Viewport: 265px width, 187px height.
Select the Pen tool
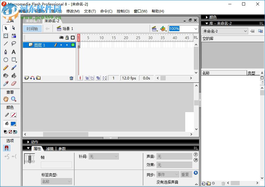click(6, 52)
